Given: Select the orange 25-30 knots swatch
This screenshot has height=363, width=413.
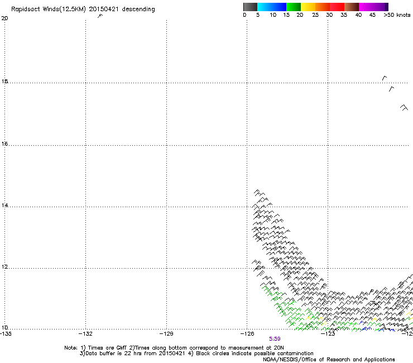Looking at the screenshot, I should (323, 7).
